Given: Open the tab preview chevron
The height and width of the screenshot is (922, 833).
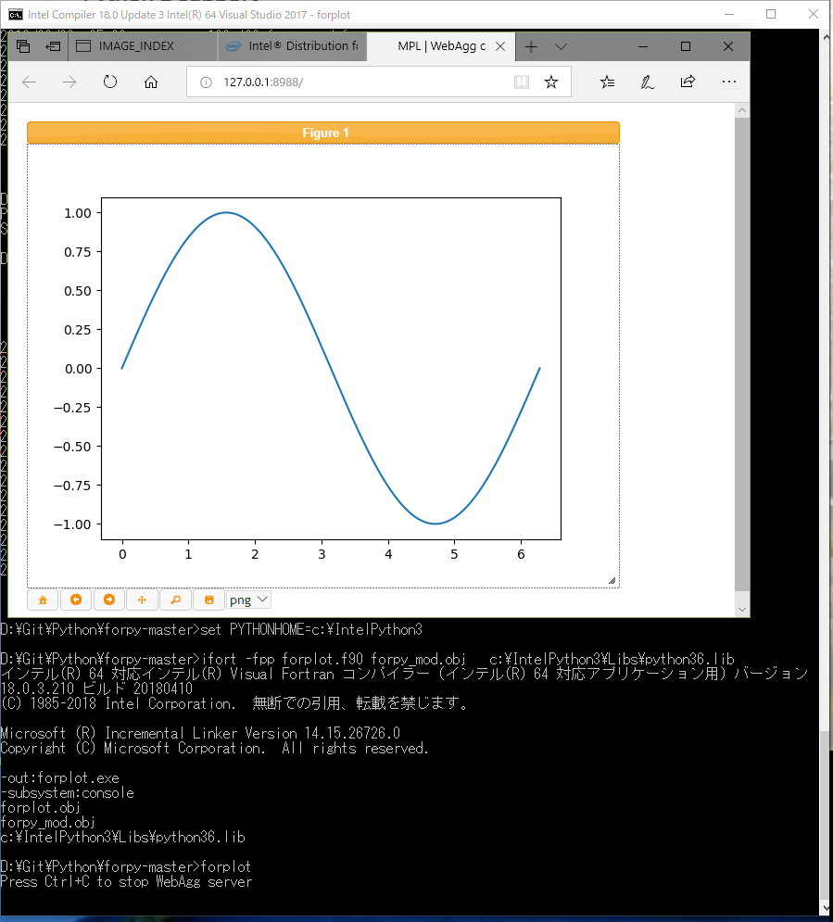Looking at the screenshot, I should coord(561,45).
